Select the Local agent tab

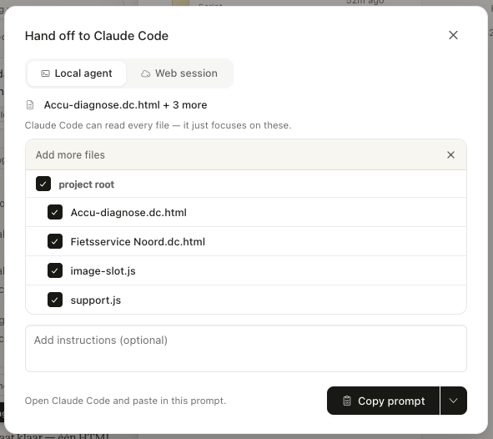[x=77, y=73]
